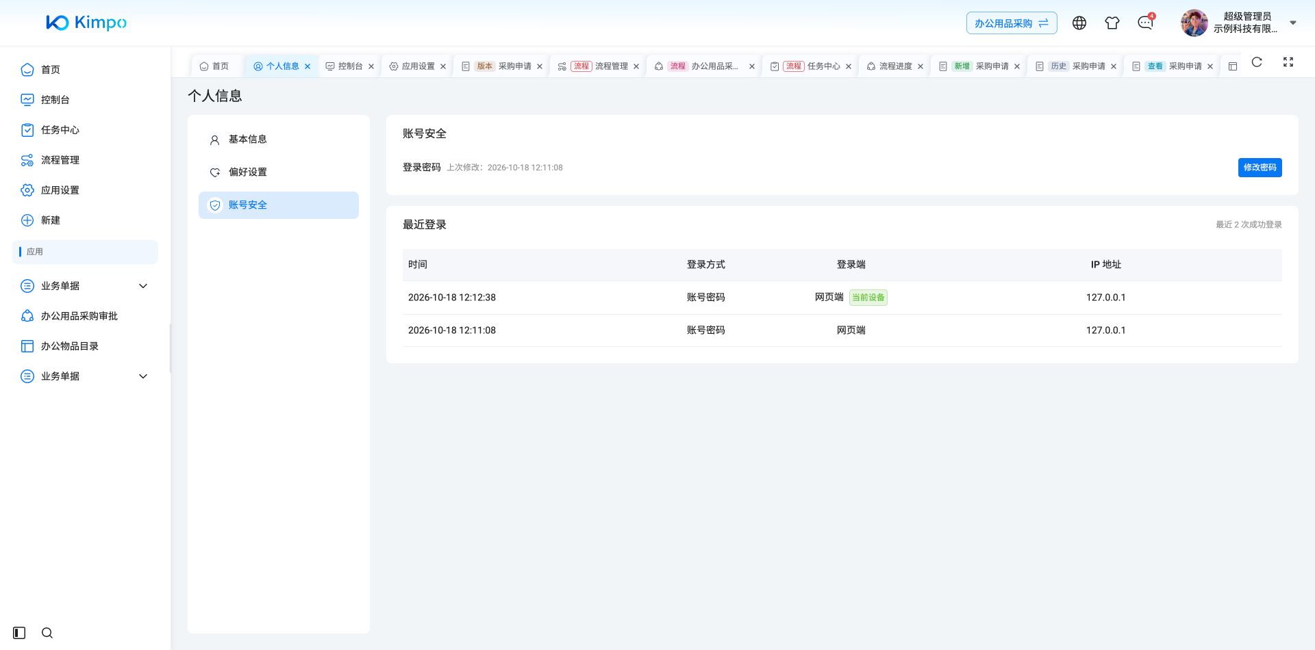The height and width of the screenshot is (650, 1315).
Task: Collapse the sidebar with bottom-left panel icon
Action: click(19, 633)
